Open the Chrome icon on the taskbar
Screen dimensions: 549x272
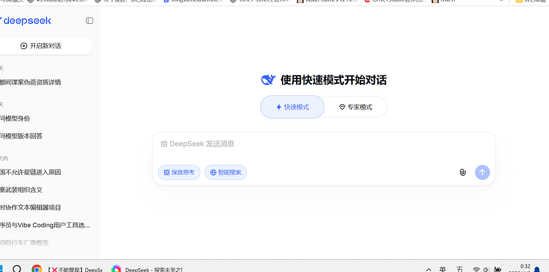pos(37,269)
